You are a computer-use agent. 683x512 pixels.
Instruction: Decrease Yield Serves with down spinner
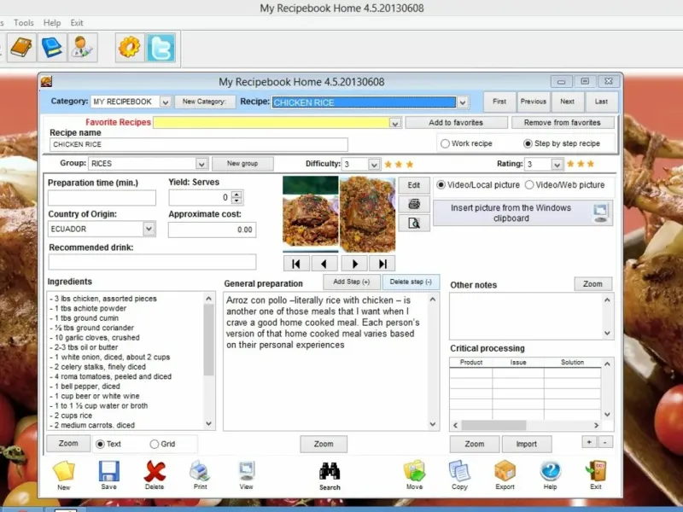(236, 201)
